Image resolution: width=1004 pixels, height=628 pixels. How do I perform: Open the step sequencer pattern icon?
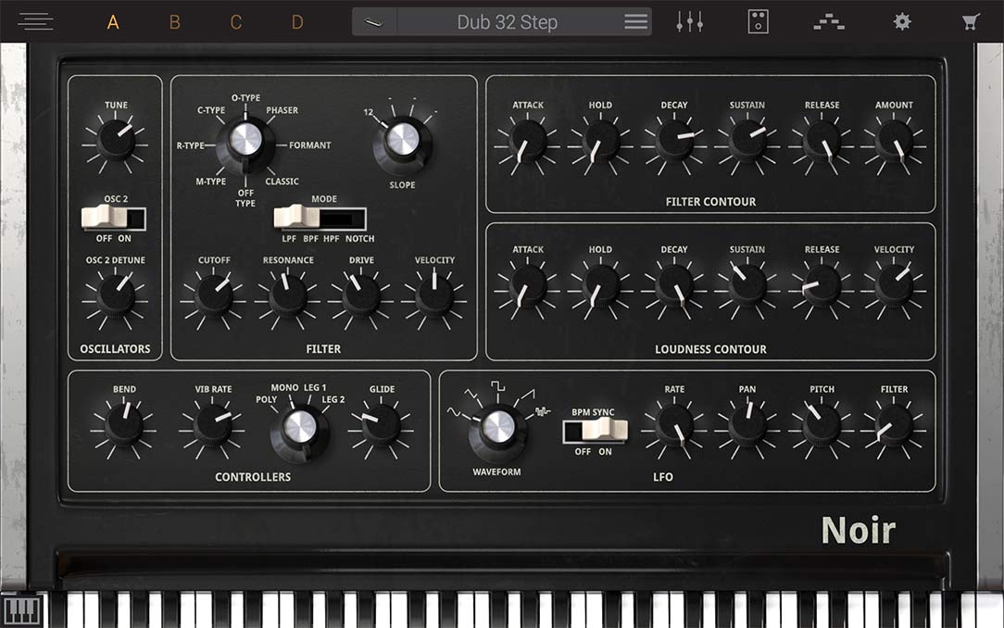[829, 21]
